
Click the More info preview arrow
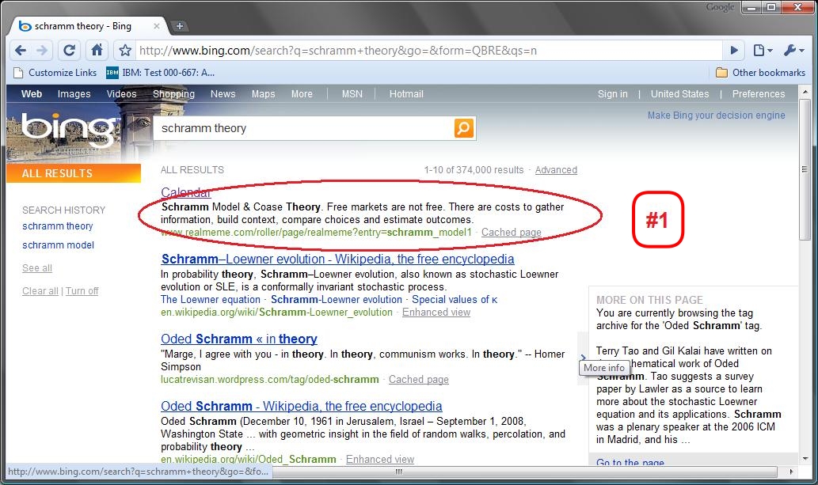583,358
